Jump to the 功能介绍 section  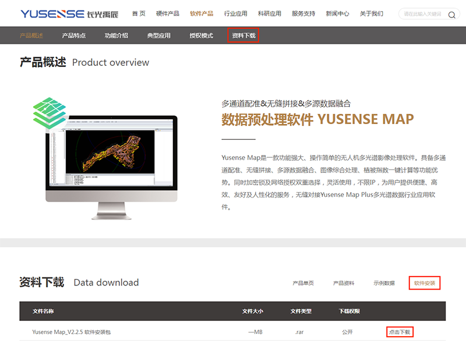pyautogui.click(x=116, y=36)
